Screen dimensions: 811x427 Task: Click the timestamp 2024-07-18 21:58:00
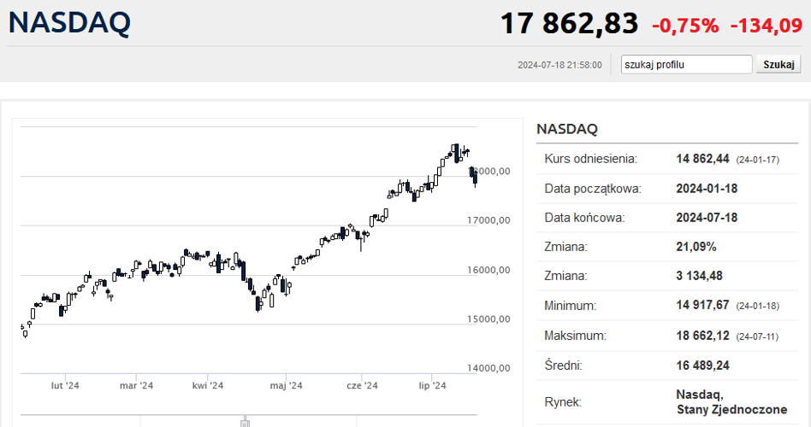click(559, 65)
